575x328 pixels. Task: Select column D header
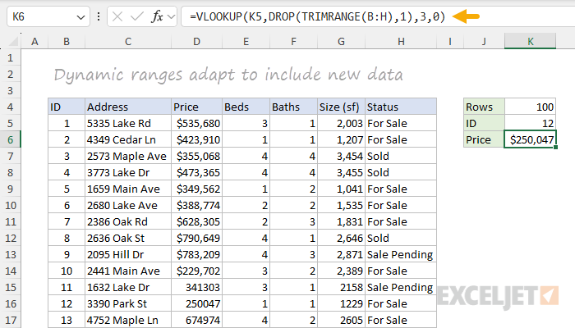[x=196, y=41]
